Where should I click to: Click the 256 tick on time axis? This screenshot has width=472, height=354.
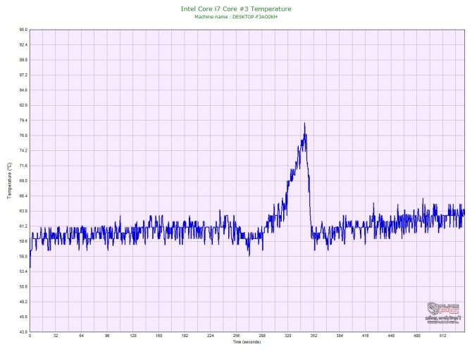click(236, 336)
